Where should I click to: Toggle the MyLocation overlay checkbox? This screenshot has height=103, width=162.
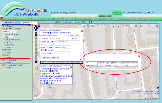(x=3, y=60)
